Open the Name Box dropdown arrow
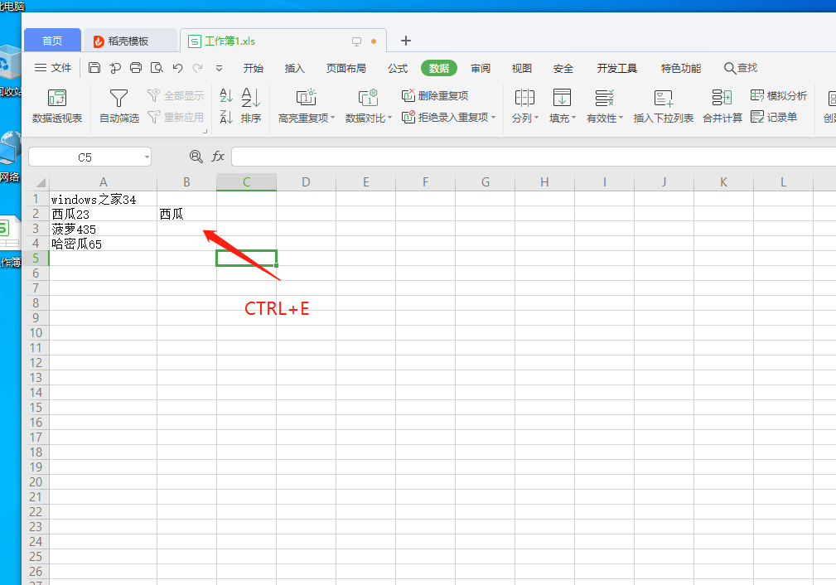This screenshot has height=585, width=836. coord(146,156)
